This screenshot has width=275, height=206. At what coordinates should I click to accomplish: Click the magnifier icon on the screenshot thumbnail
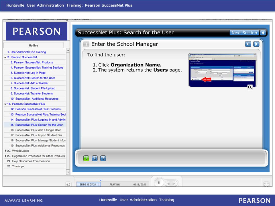click(250, 87)
